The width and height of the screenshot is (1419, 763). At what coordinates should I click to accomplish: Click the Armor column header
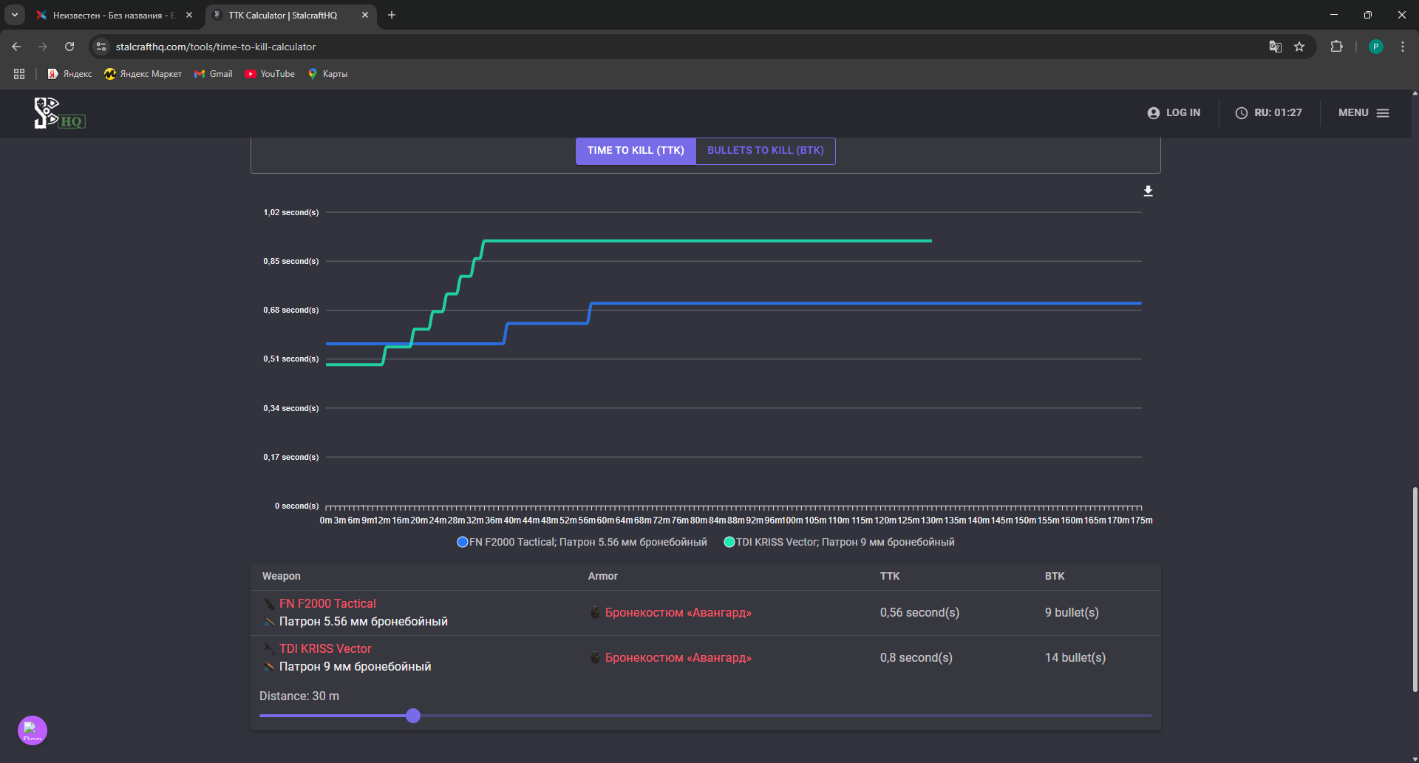tap(602, 576)
